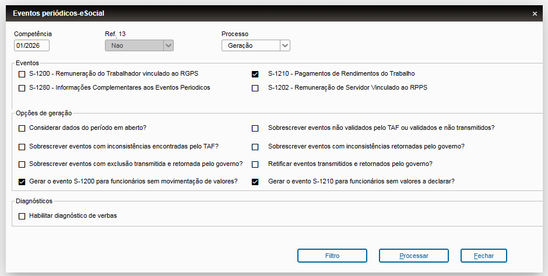Enable Habilitar diagnóstico de verbas
The height and width of the screenshot is (276, 548).
click(x=22, y=216)
